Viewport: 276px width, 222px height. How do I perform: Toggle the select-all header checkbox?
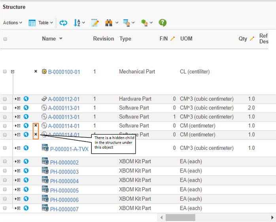(x=5, y=39)
